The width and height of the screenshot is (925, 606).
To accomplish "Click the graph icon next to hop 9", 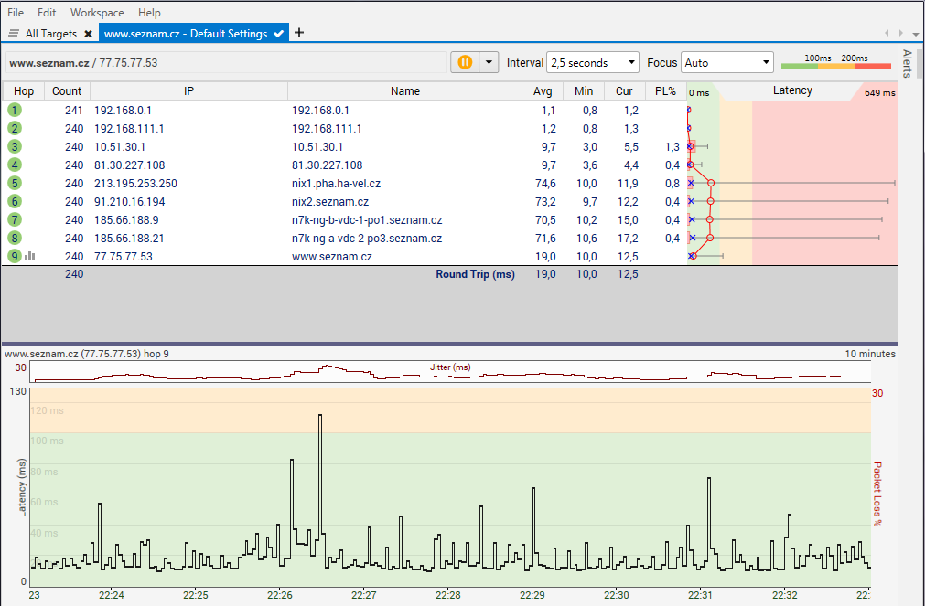I will tap(30, 257).
